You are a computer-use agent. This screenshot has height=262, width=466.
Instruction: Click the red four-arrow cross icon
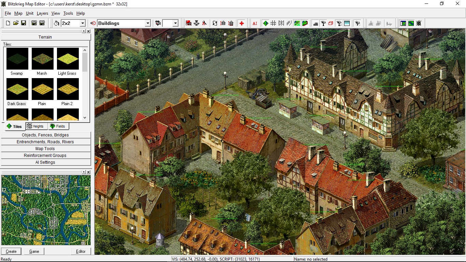[242, 23]
